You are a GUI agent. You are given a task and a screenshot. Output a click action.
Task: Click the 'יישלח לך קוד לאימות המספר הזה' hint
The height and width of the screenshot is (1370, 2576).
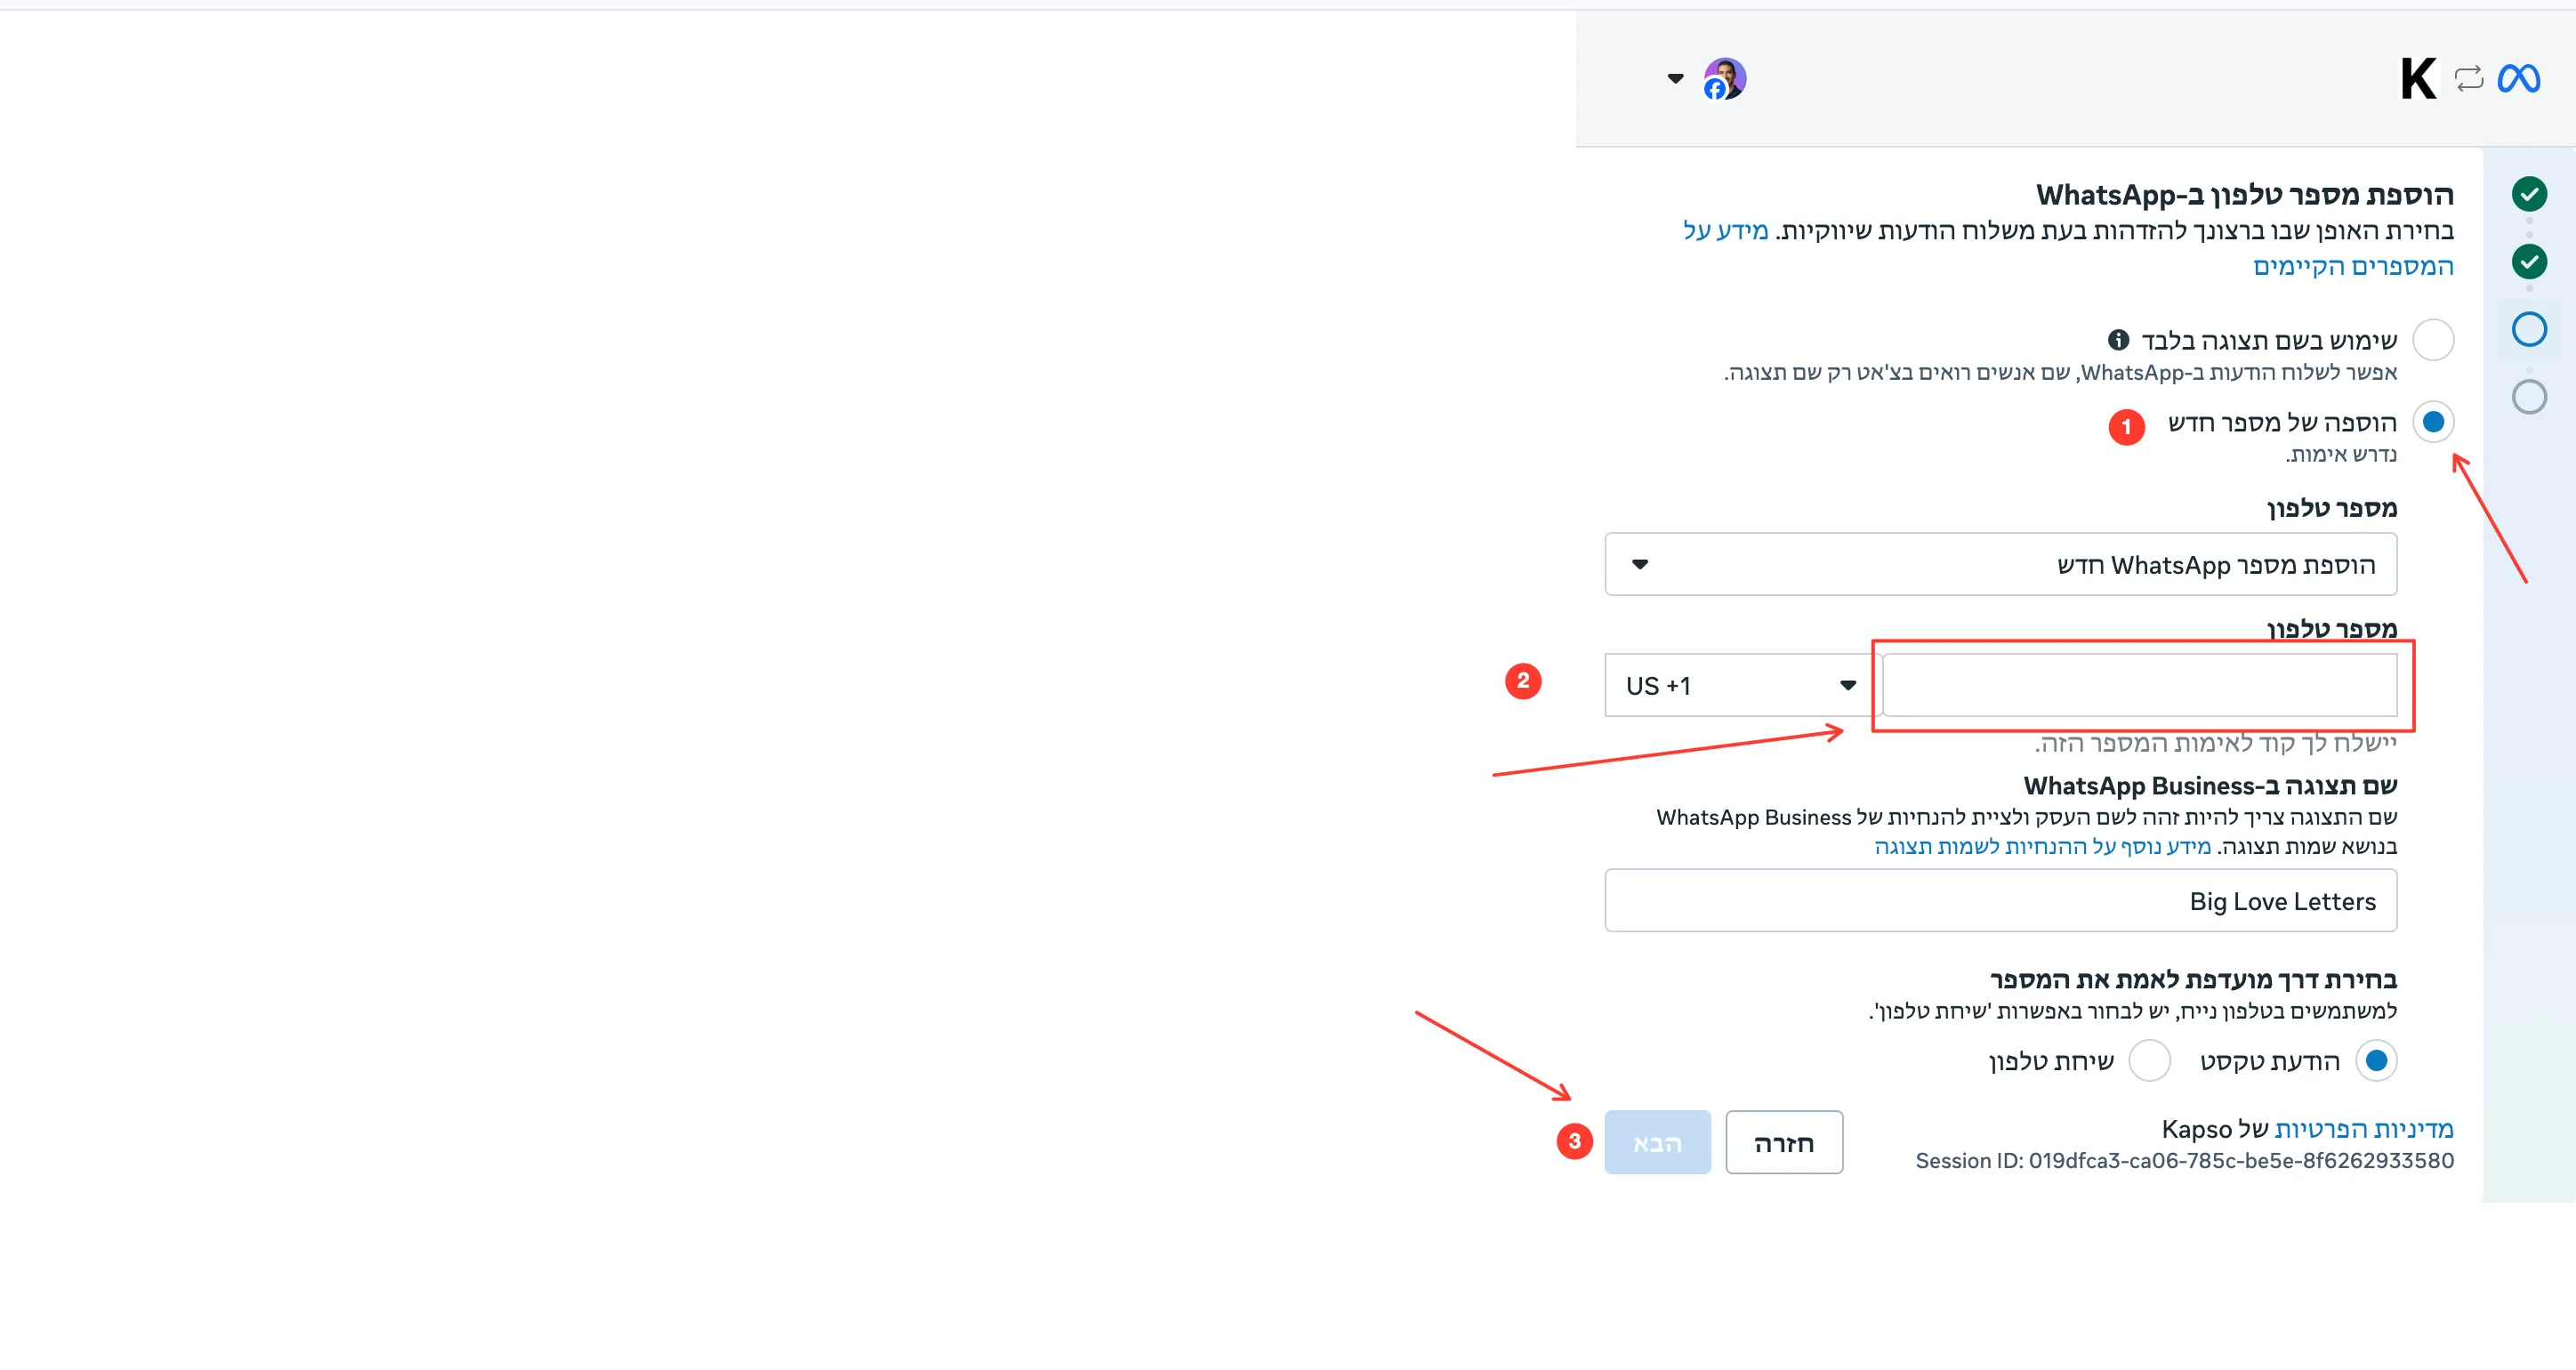tap(2215, 743)
